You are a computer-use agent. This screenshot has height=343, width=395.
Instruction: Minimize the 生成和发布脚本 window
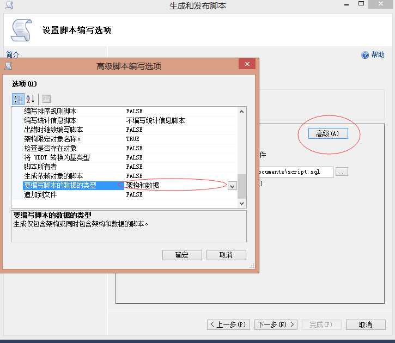[x=347, y=4]
